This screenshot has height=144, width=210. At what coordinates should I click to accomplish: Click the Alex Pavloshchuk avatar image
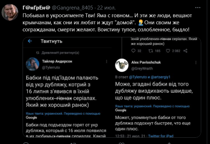122,65
